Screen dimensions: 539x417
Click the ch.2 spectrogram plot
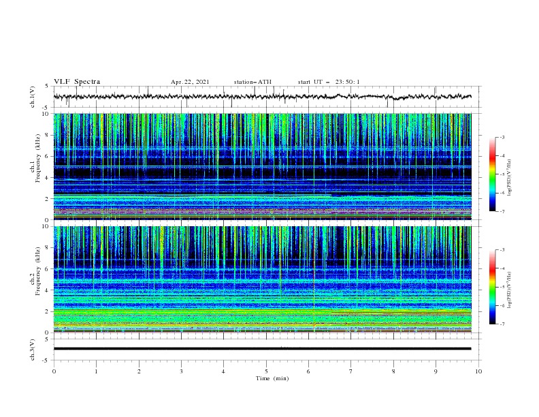263,279
